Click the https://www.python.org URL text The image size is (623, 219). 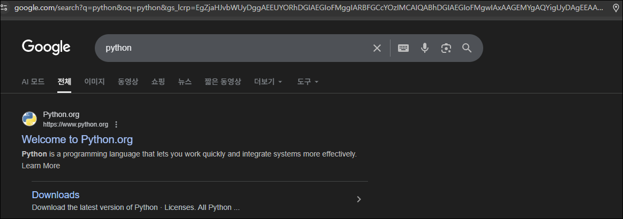[76, 124]
